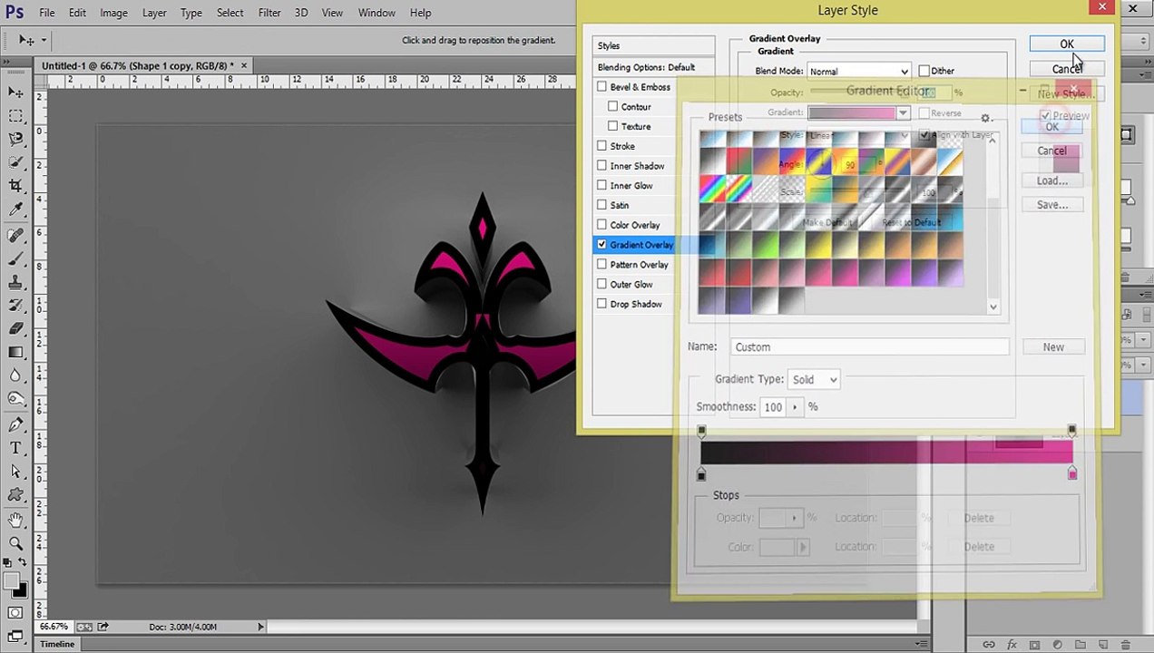
Task: Open the Image menu
Action: [113, 13]
